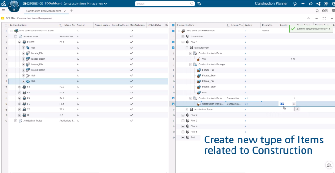335x173 pixels.
Task: Dismiss the Element consumed successfully notification
Action: [x=329, y=29]
